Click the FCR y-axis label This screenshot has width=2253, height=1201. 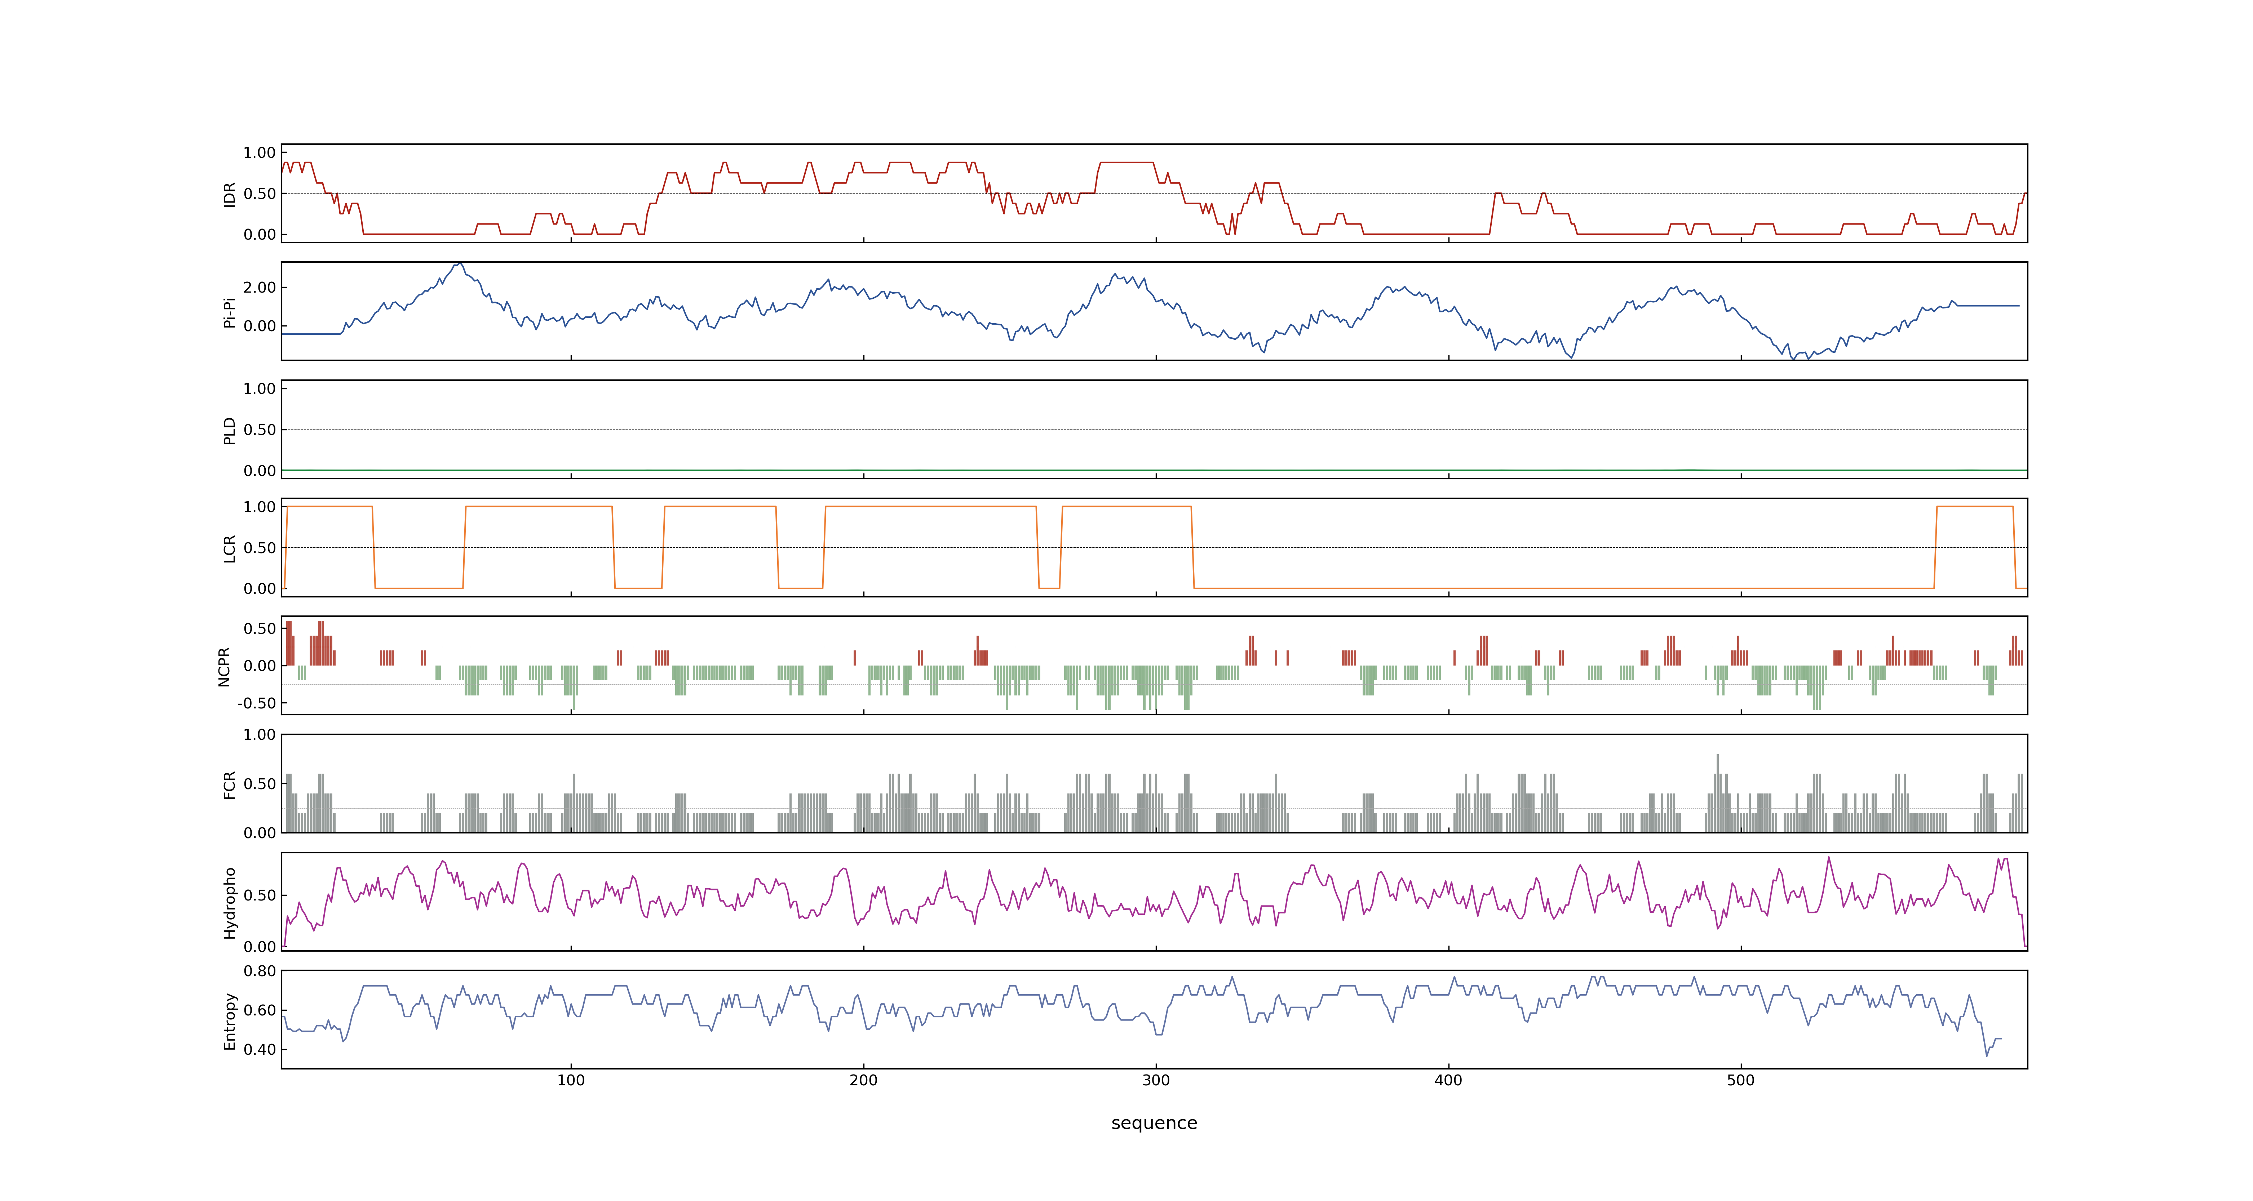230,784
